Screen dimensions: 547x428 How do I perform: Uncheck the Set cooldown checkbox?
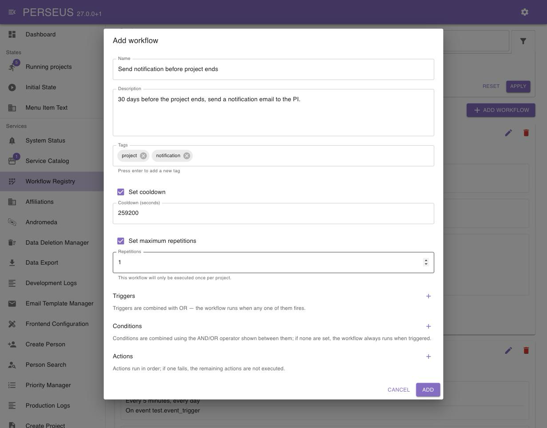click(x=121, y=192)
